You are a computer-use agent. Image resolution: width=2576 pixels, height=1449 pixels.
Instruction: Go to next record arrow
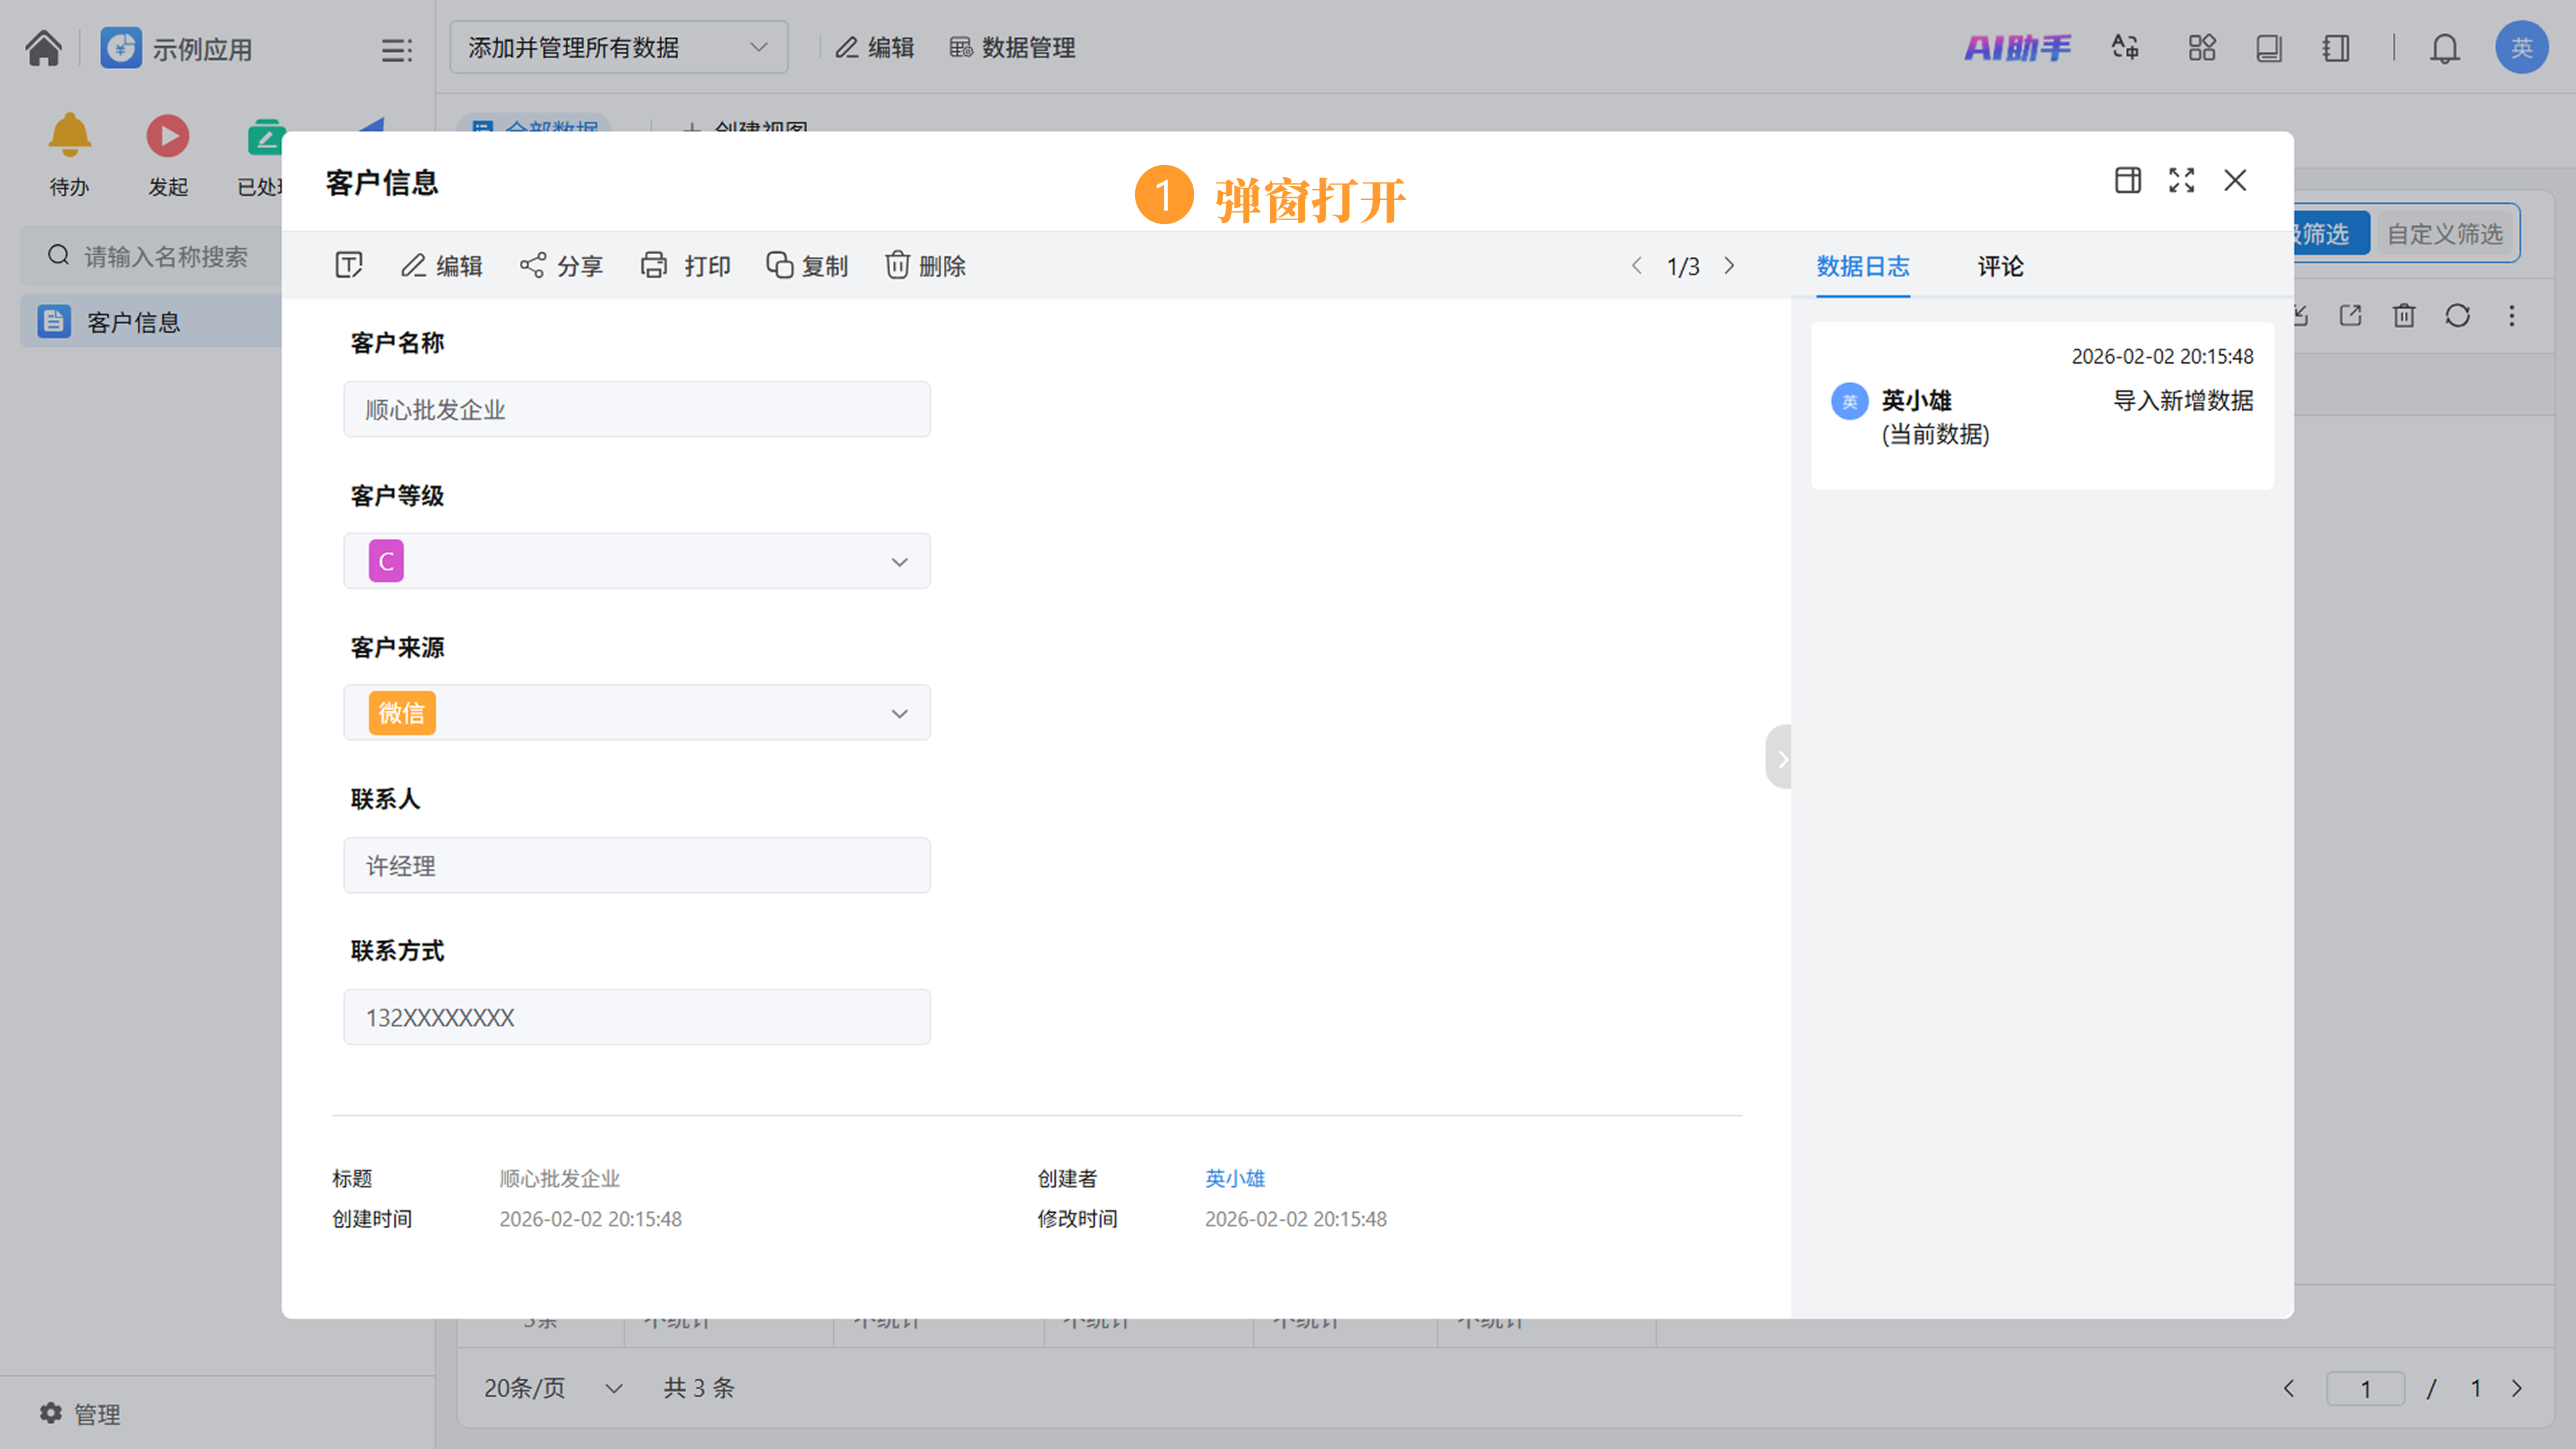tap(1729, 266)
